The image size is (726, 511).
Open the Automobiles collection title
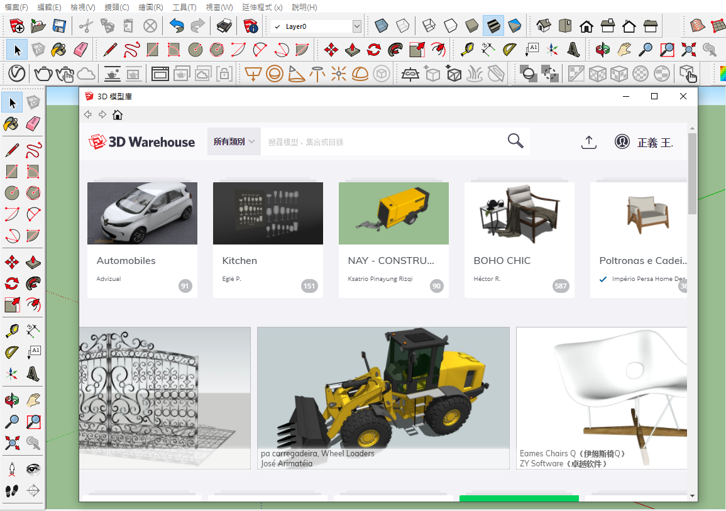[126, 261]
